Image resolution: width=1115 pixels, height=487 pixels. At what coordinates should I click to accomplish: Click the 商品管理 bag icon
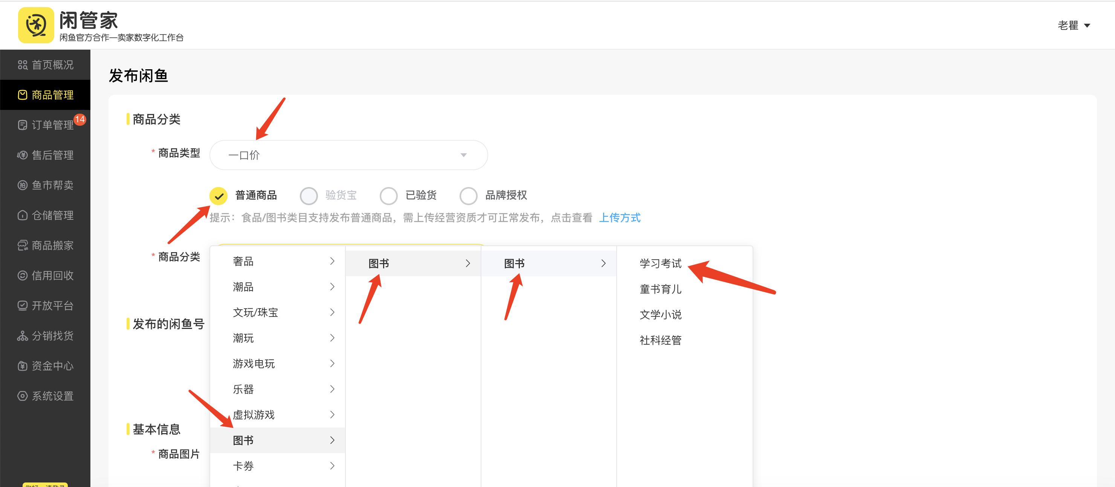point(23,95)
